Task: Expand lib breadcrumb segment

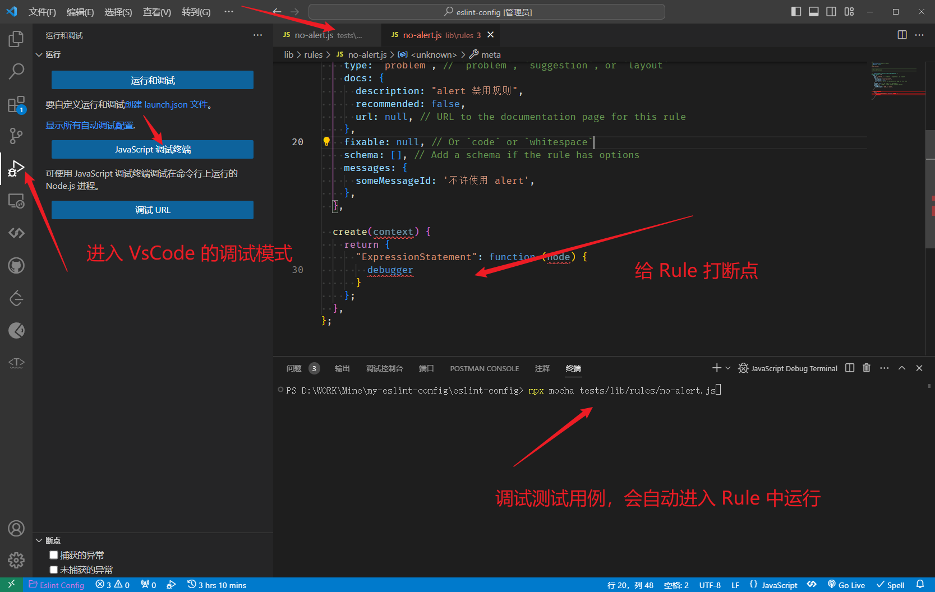Action: (x=289, y=54)
